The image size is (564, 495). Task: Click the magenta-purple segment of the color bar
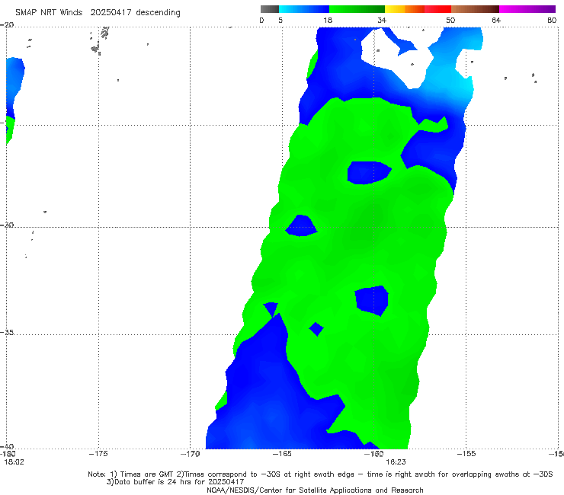click(527, 9)
